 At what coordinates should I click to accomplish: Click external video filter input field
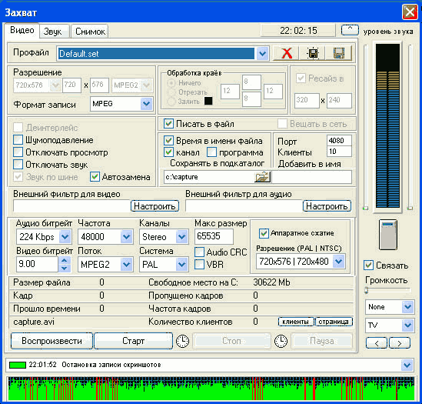pyautogui.click(x=71, y=206)
